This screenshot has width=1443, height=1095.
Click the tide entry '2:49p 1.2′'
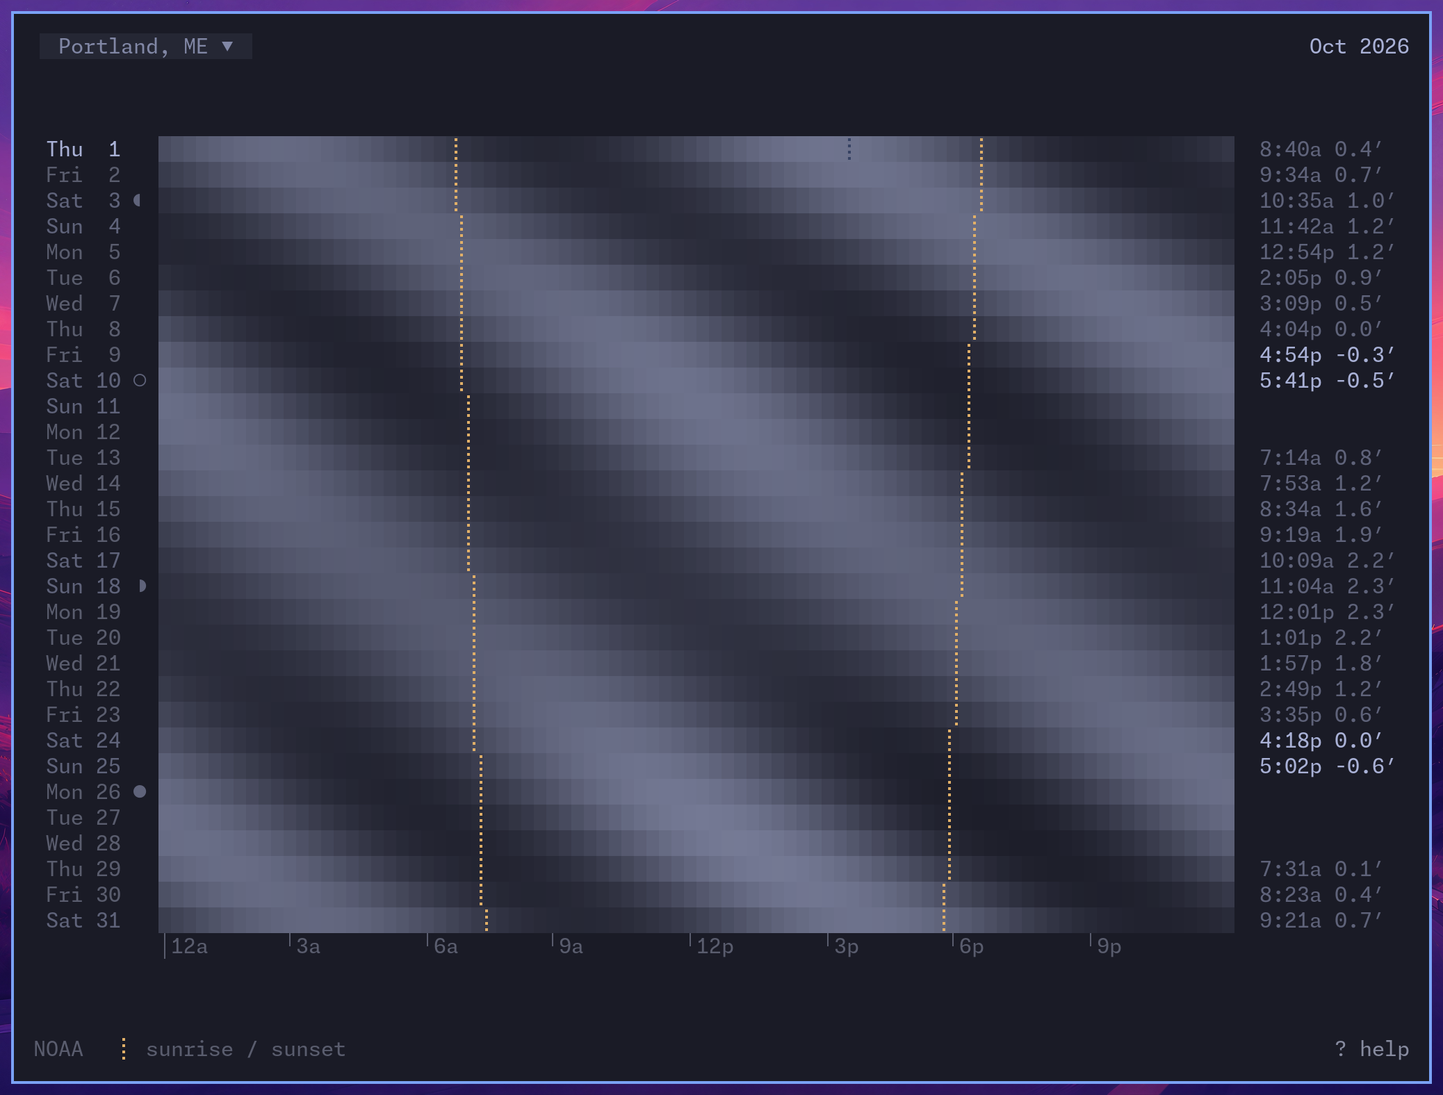coord(1321,689)
